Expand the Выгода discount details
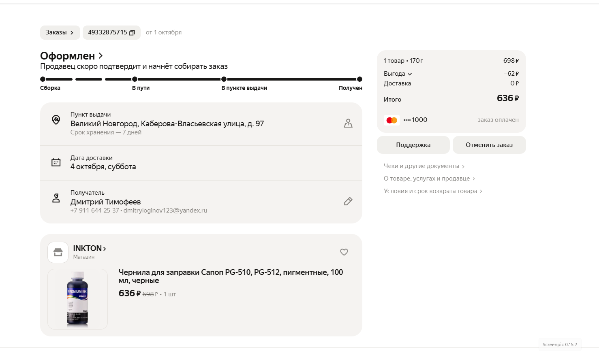Screen dimensions: 599x353 398,74
